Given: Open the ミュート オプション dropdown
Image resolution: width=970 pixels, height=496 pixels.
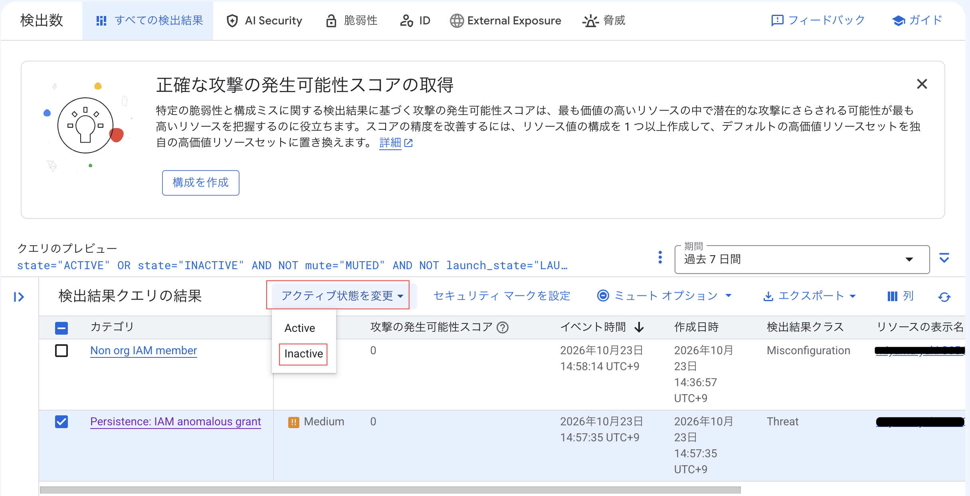Looking at the screenshot, I should point(665,296).
